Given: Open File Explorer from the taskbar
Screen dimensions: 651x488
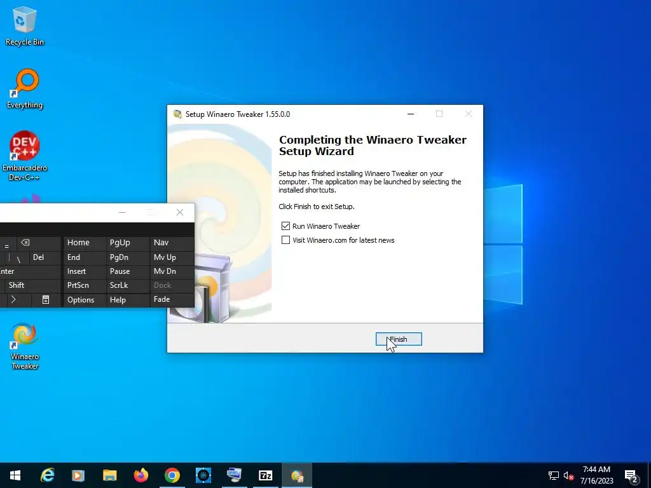Looking at the screenshot, I should (x=109, y=475).
